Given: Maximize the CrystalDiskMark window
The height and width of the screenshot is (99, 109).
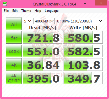Looking at the screenshot, I should pos(92,3).
